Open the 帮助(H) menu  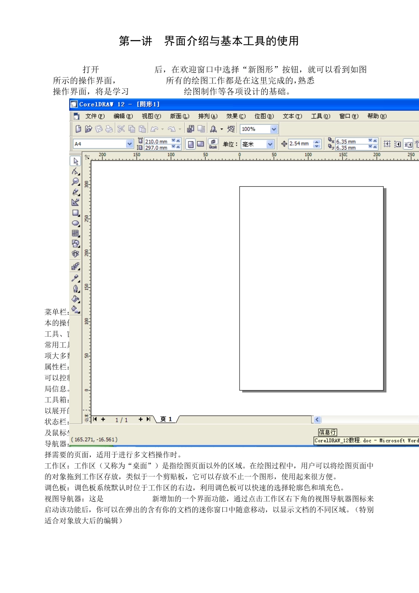pos(377,116)
